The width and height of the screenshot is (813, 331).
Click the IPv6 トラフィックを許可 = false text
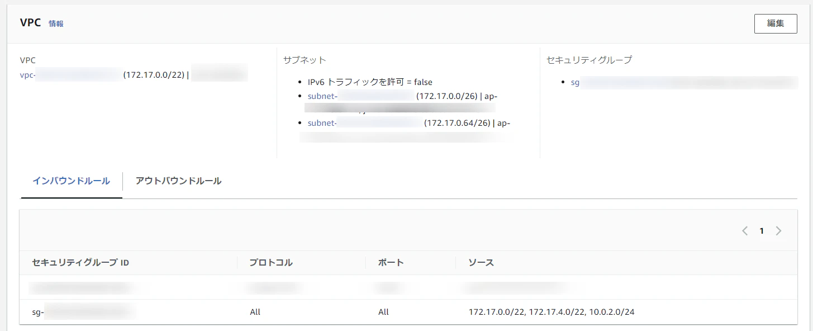[x=370, y=82]
